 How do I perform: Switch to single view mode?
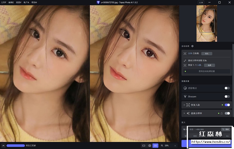click(144, 146)
